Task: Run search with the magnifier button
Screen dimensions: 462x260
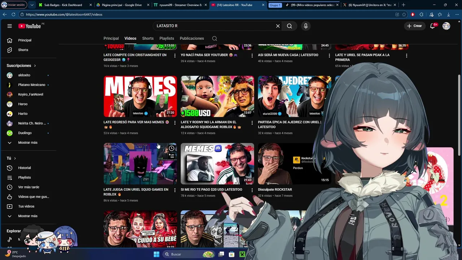Action: click(x=289, y=26)
